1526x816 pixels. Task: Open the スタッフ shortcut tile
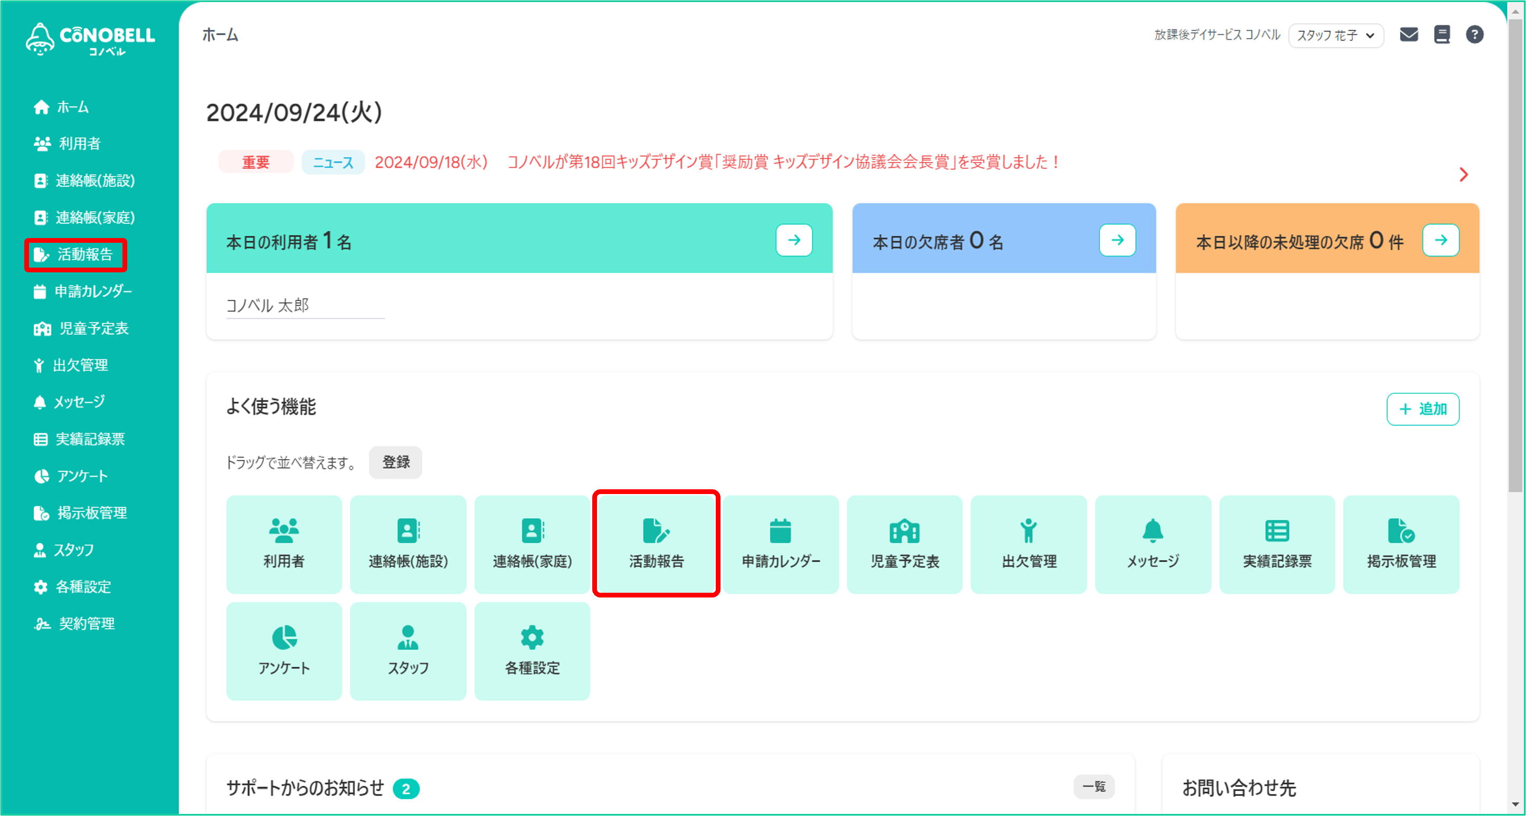pyautogui.click(x=407, y=651)
